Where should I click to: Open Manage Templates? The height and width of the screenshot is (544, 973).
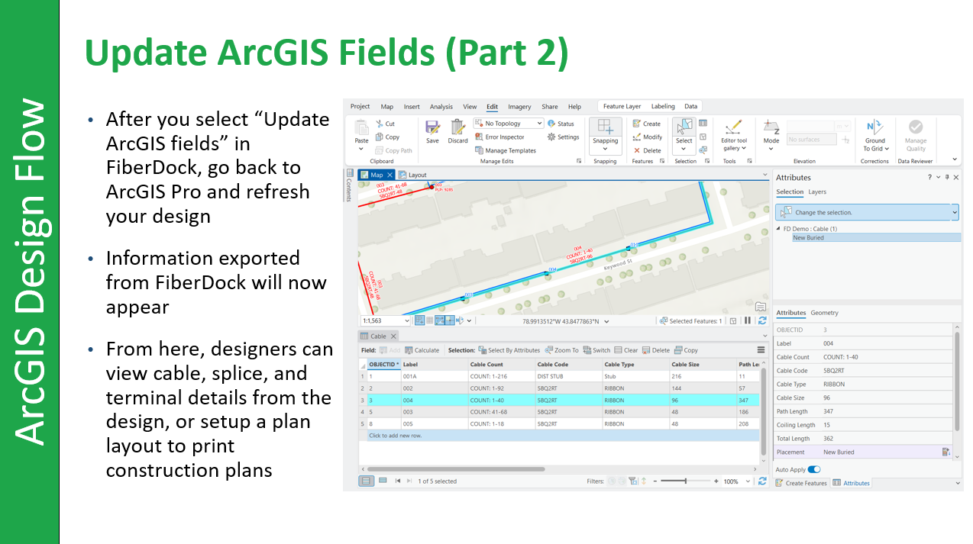pos(505,150)
